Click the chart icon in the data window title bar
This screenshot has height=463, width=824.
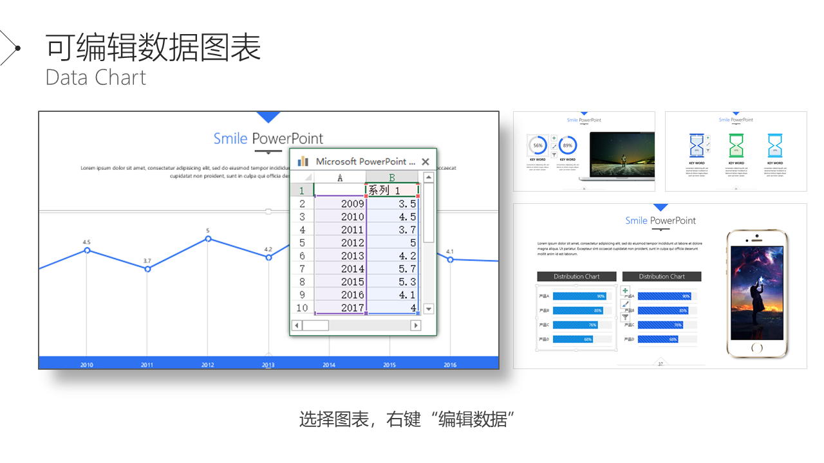pos(303,161)
